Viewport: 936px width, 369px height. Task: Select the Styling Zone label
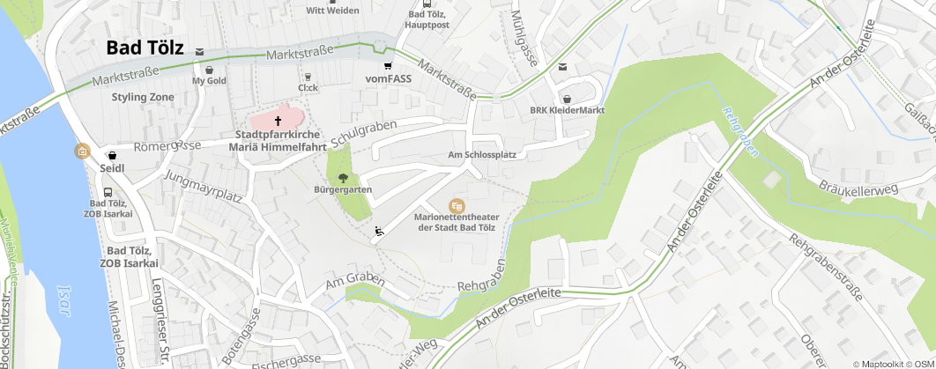pyautogui.click(x=143, y=97)
